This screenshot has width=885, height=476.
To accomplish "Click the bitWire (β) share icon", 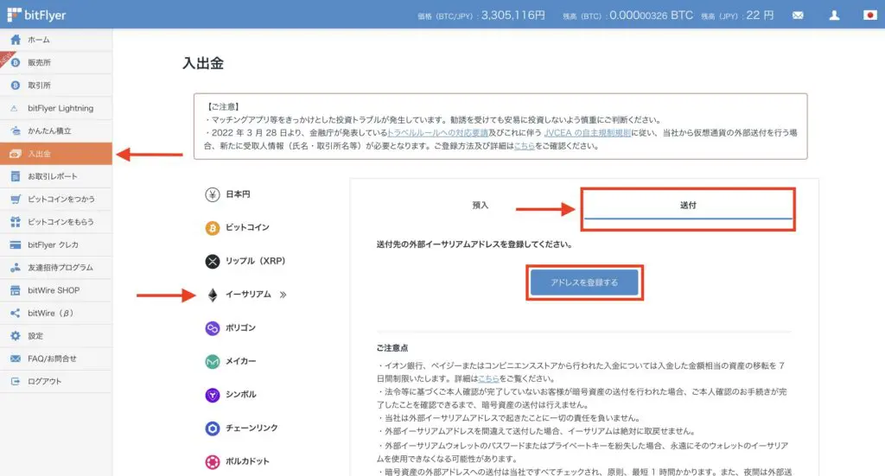I will pyautogui.click(x=16, y=313).
